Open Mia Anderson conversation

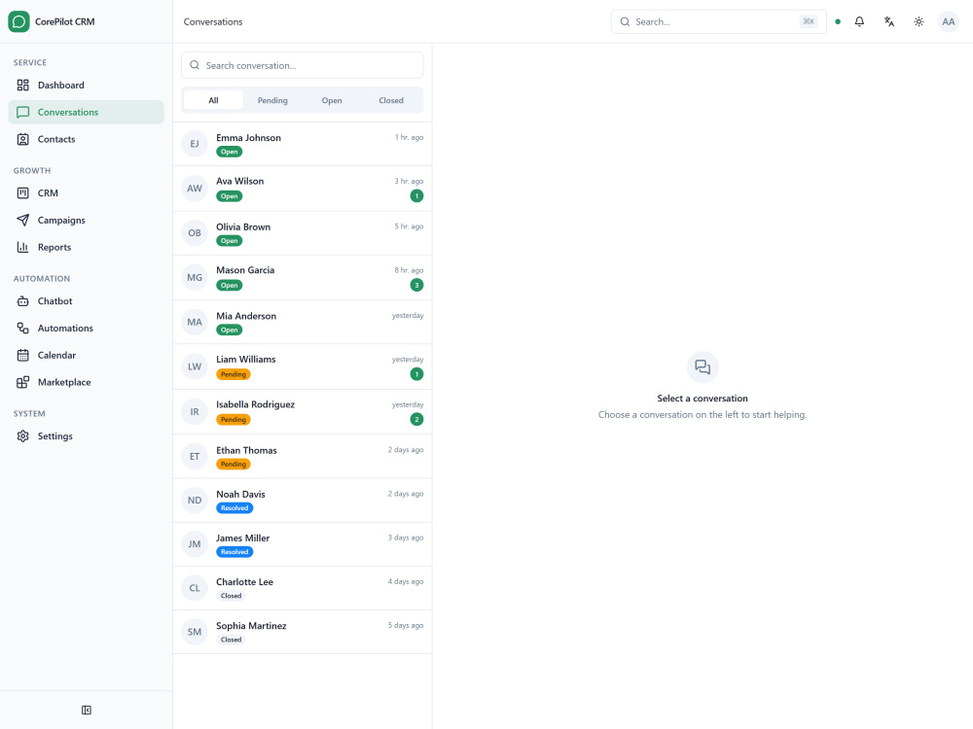pos(303,323)
